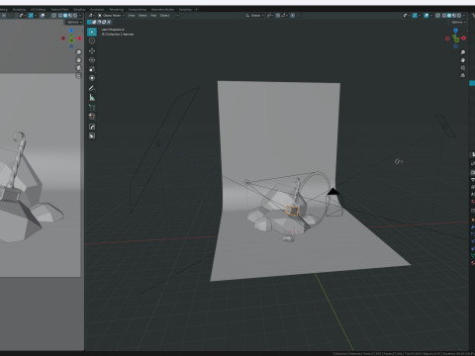
Task: Switch to Animation workspace tab
Action: [97, 9]
